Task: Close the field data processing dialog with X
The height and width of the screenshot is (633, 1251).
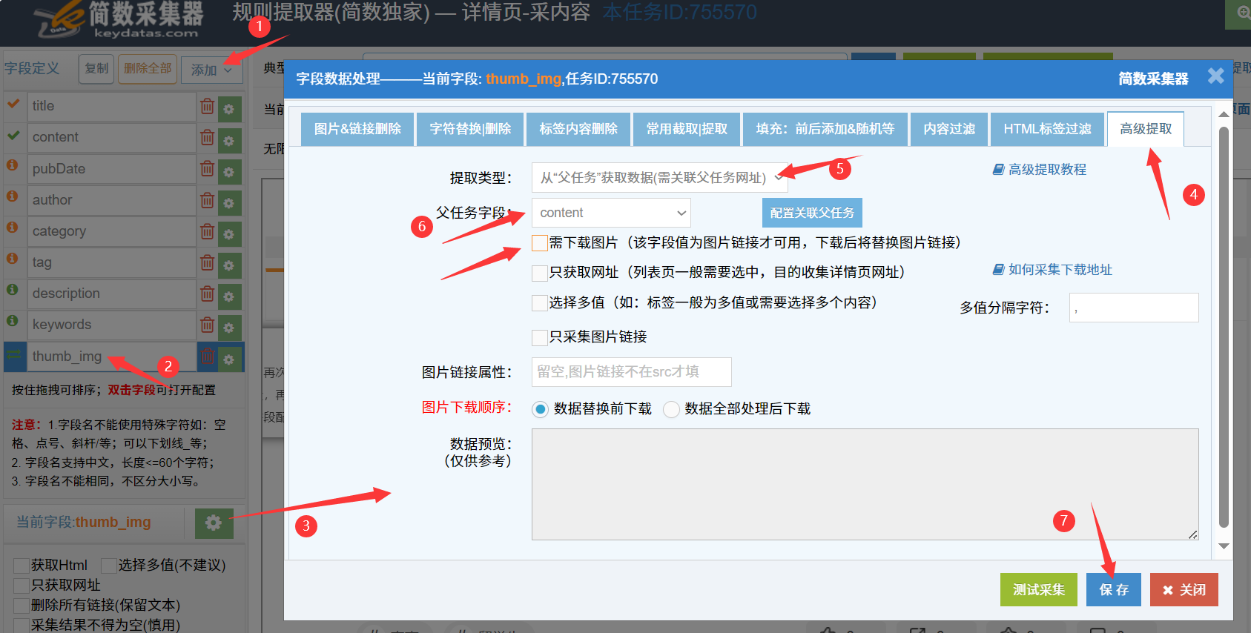Action: tap(1215, 76)
